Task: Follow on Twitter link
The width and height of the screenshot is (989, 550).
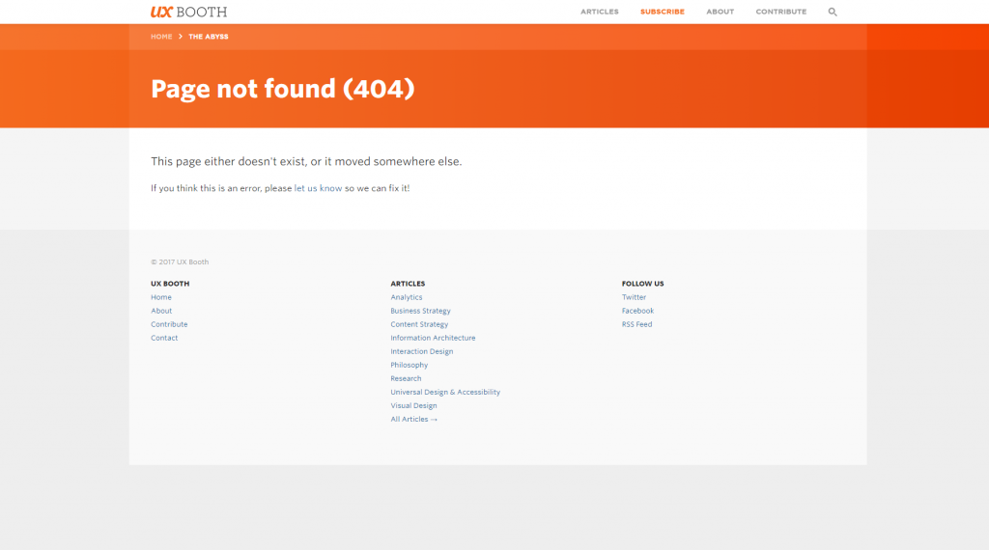Action: [634, 297]
